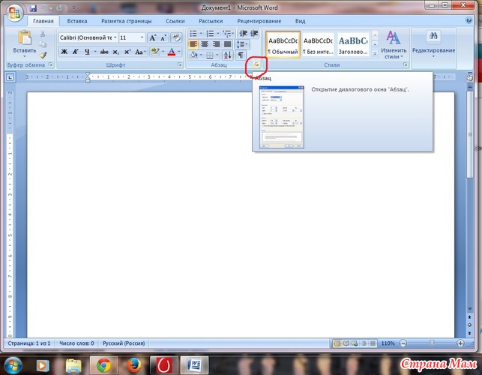Open Paragraph (Абзац) dialog launcher
482x375 pixels.
point(256,64)
